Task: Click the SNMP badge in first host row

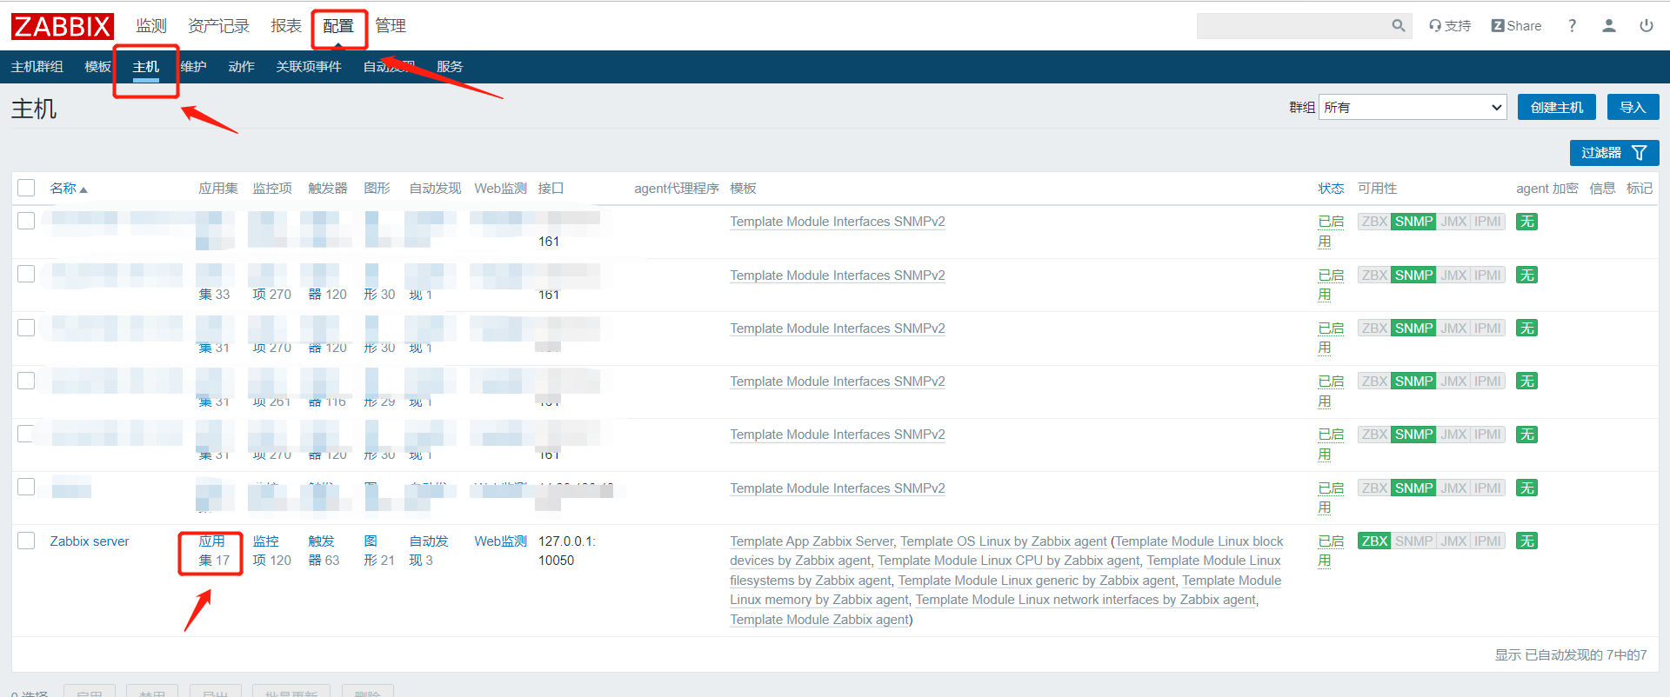Action: tap(1413, 222)
